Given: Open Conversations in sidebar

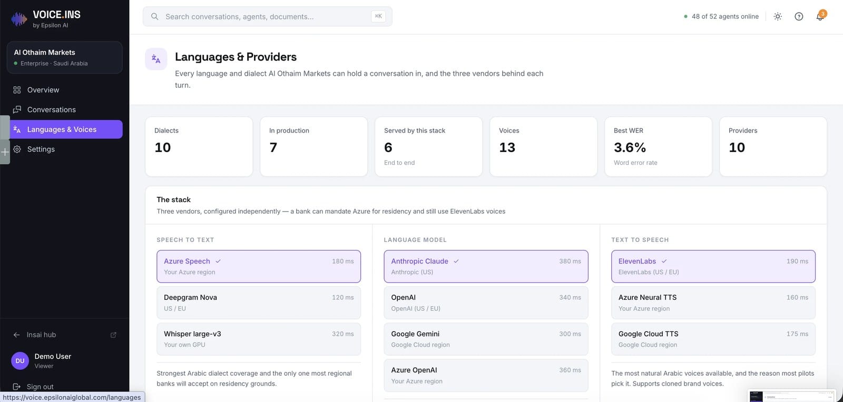Looking at the screenshot, I should (65, 109).
